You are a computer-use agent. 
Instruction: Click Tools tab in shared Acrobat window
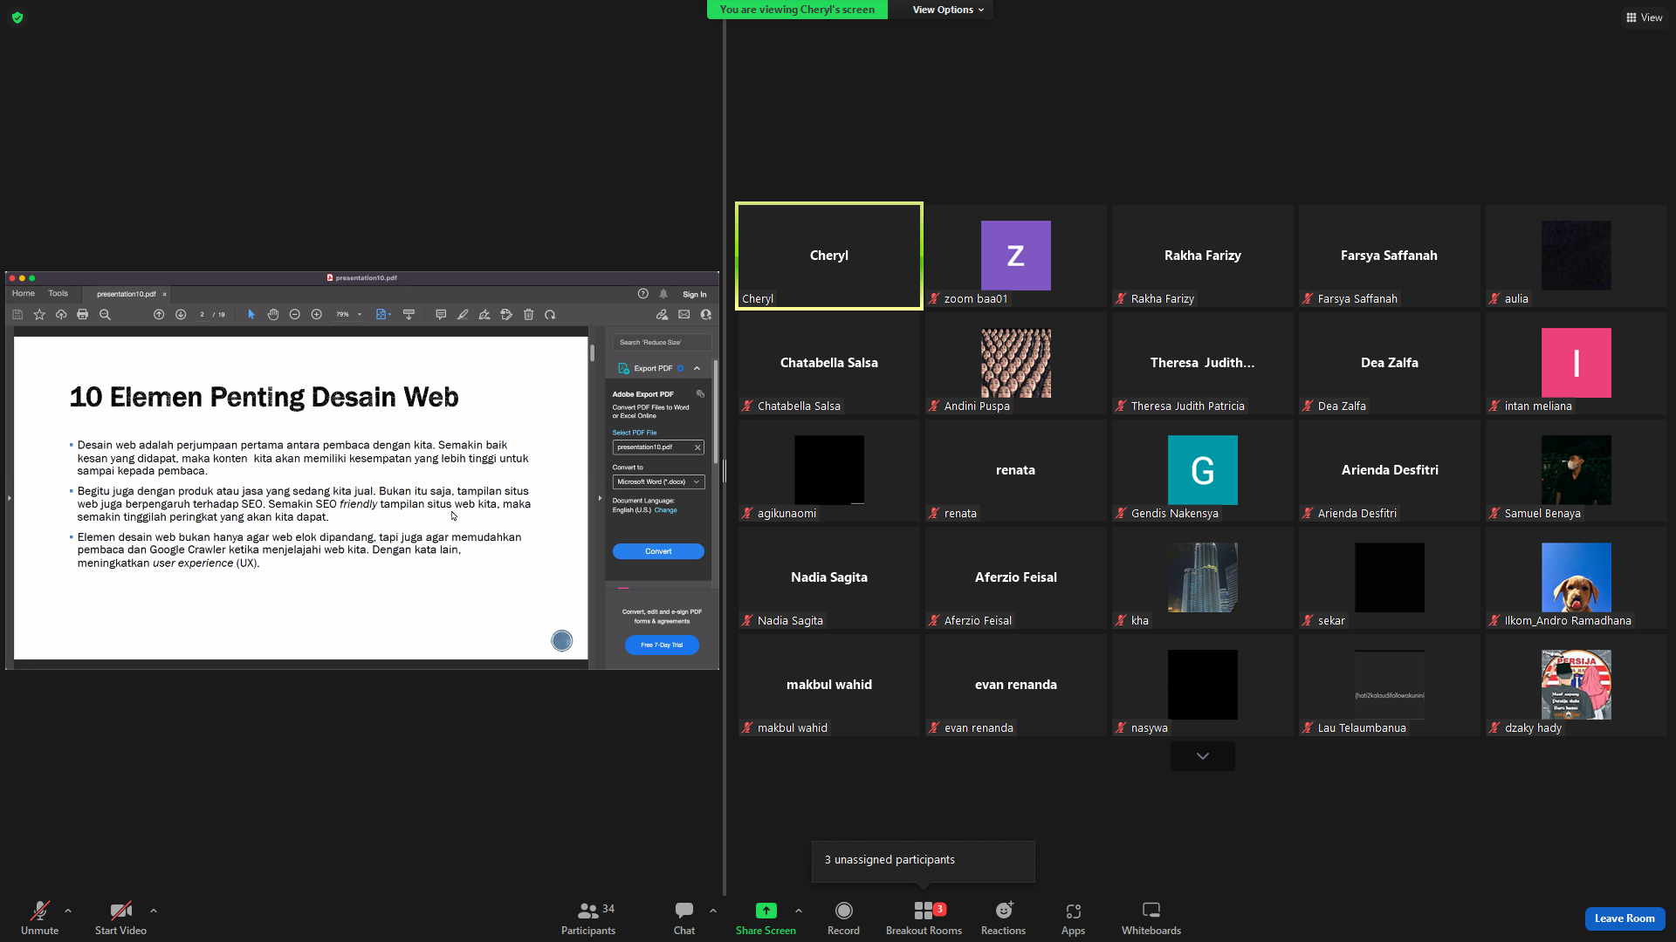coord(58,294)
